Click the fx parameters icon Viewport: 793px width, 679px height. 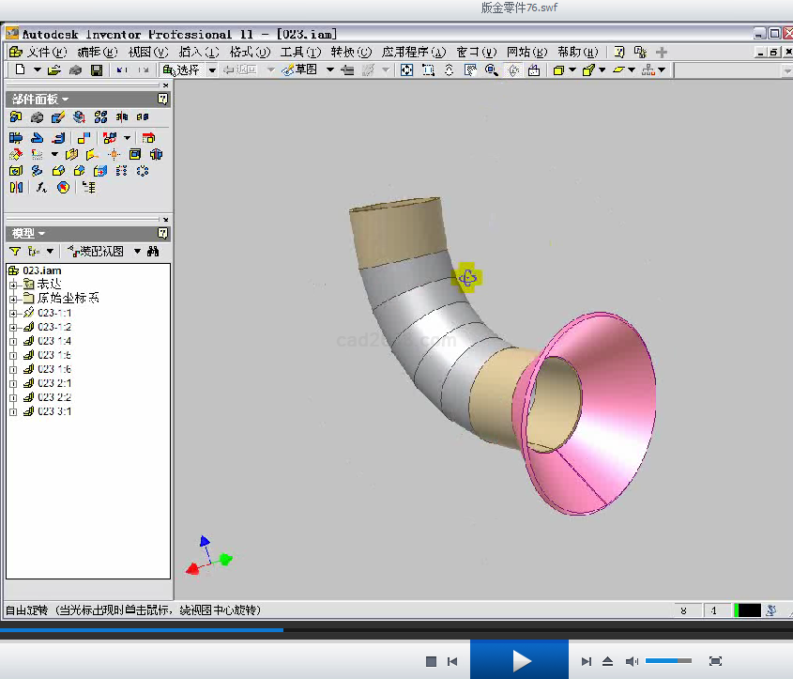pyautogui.click(x=41, y=188)
